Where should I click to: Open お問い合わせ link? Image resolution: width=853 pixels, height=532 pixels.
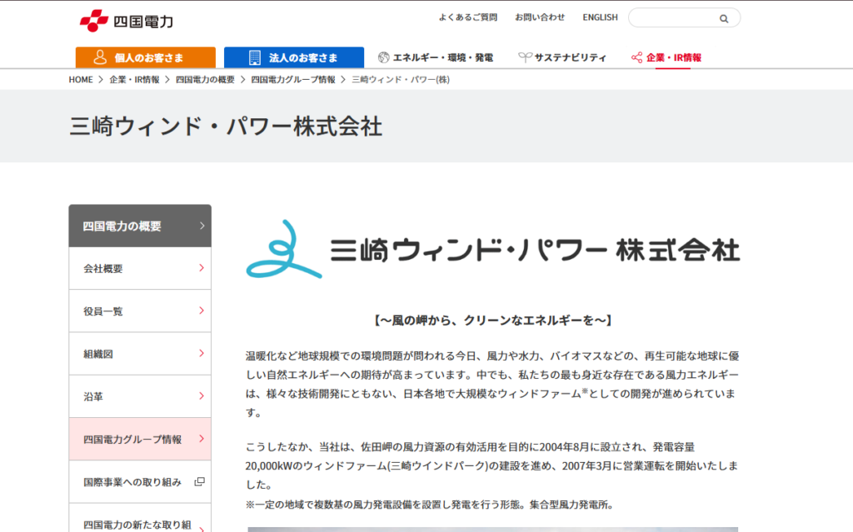coord(540,17)
